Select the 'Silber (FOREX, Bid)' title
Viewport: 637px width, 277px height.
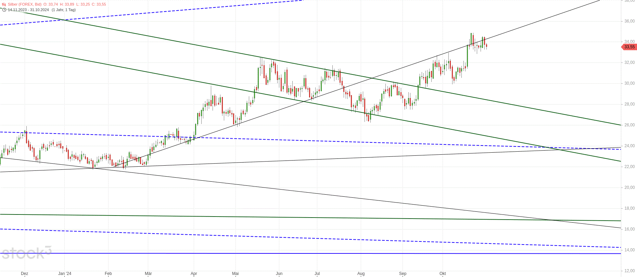25,4
